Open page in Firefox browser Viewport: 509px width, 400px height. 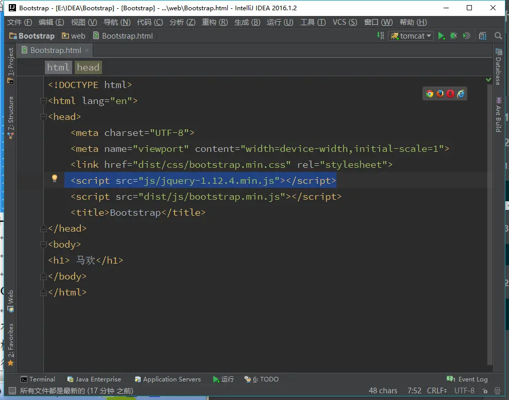point(440,94)
